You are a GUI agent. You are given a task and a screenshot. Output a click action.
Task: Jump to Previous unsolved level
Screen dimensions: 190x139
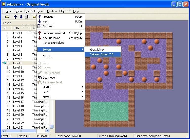[61, 33]
